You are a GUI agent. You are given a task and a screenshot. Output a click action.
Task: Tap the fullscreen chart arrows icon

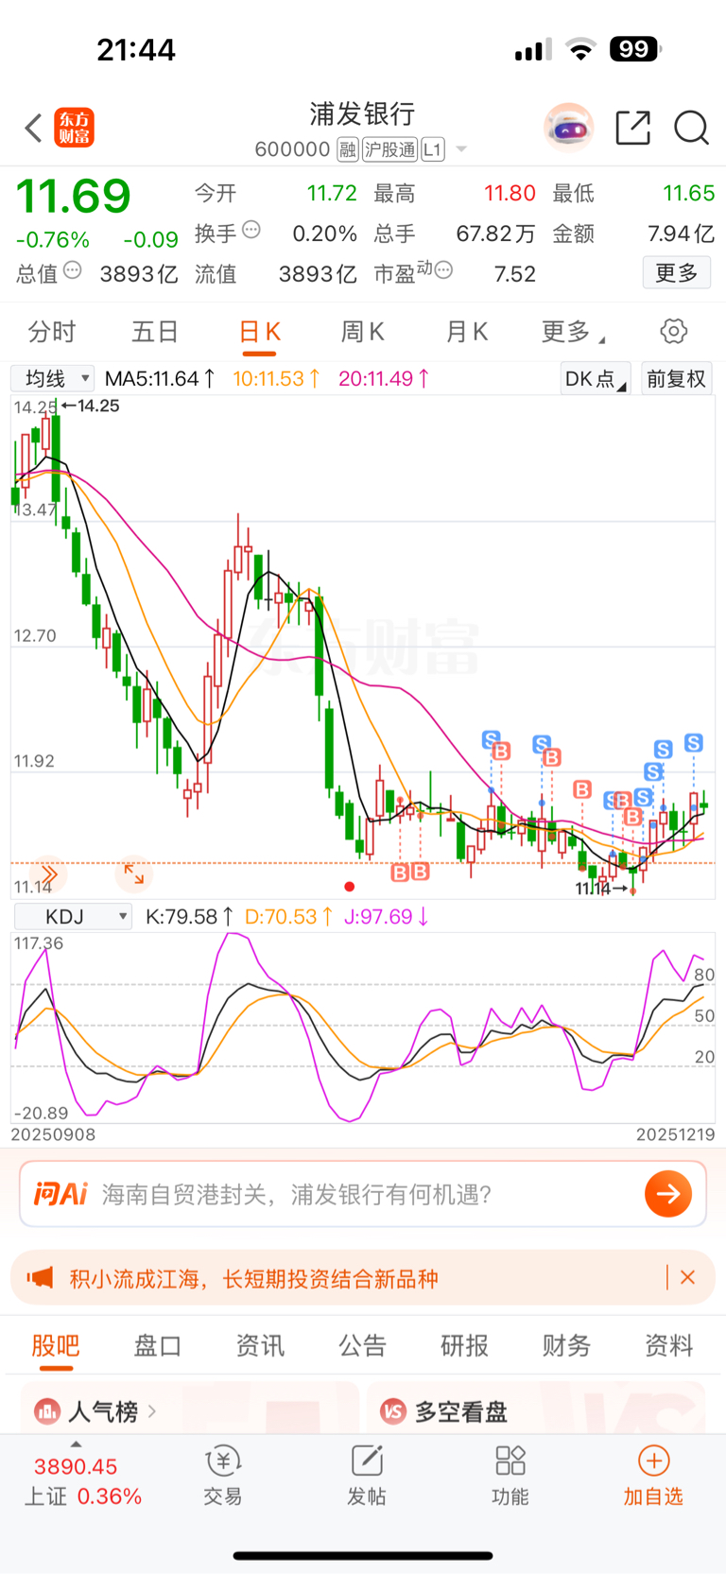pos(133,874)
